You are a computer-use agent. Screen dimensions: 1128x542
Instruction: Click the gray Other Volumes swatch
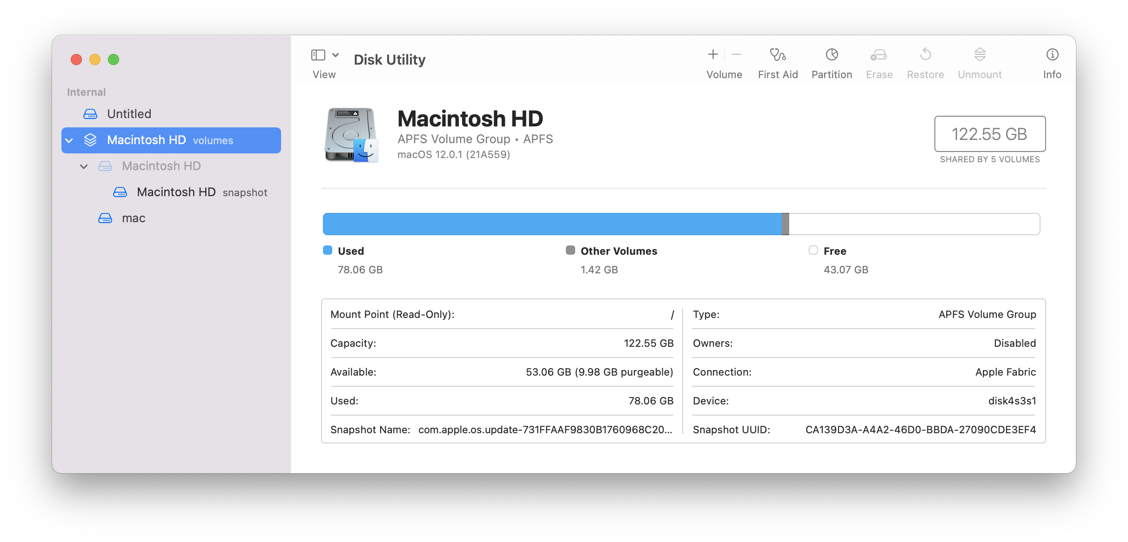pyautogui.click(x=571, y=251)
